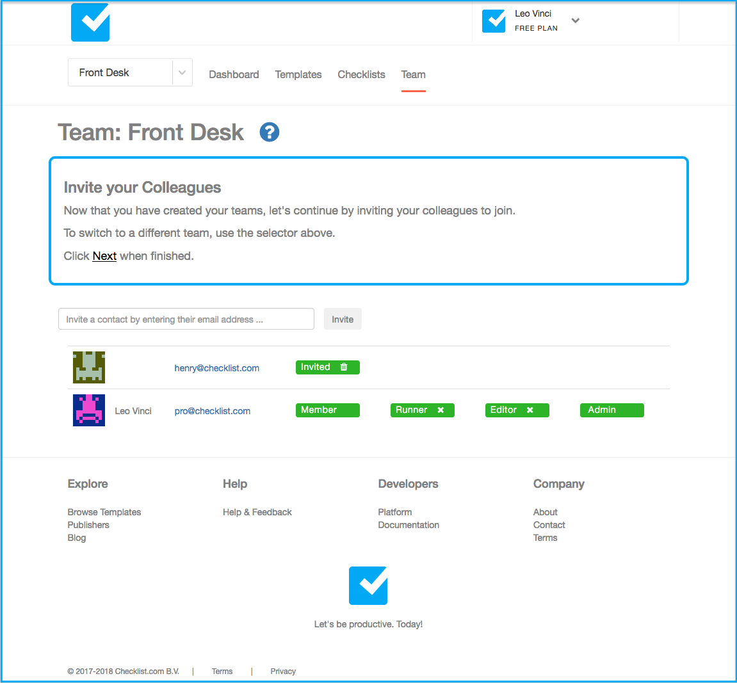Follow the Next link in the invite box
The width and height of the screenshot is (737, 683).
(104, 256)
